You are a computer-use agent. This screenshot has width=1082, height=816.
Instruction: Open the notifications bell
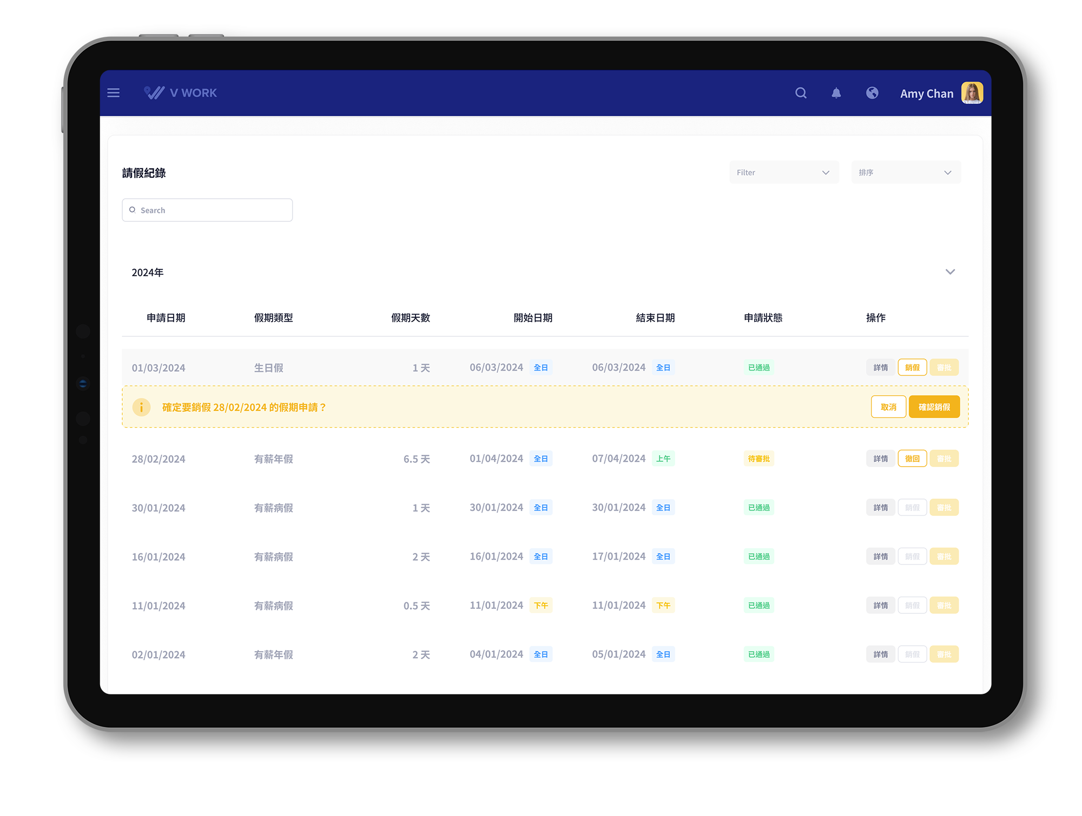[x=836, y=93]
